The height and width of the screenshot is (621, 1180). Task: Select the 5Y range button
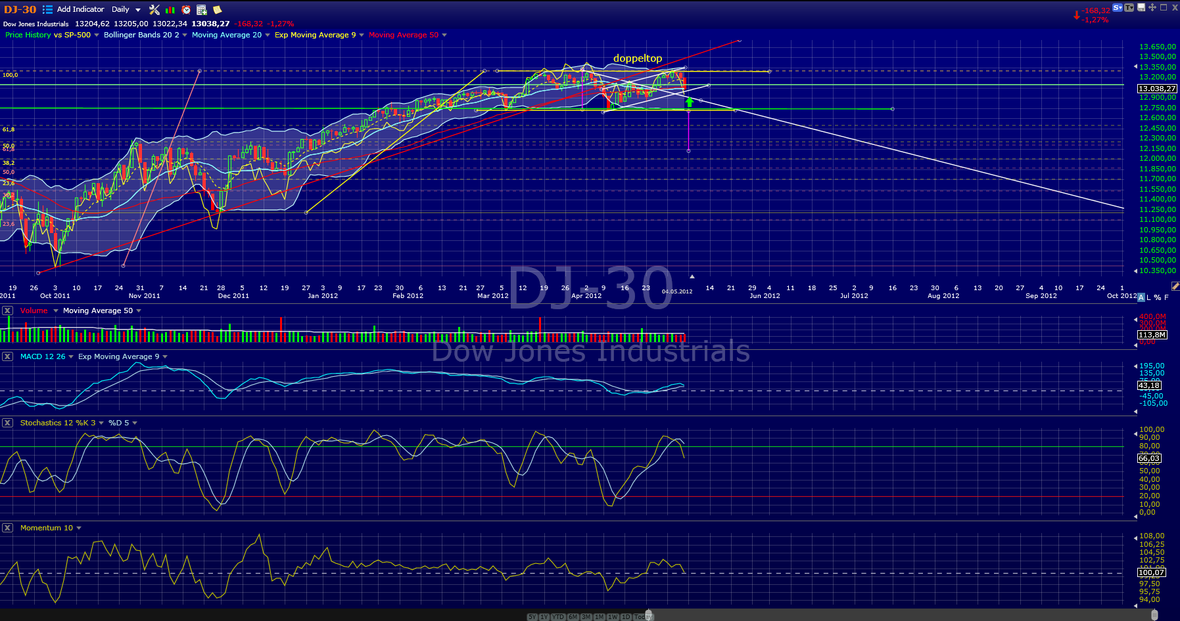pos(532,617)
